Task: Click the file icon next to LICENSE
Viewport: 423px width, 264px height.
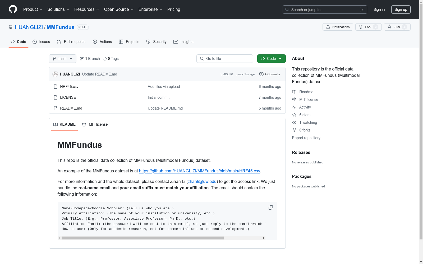Action: [x=56, y=97]
